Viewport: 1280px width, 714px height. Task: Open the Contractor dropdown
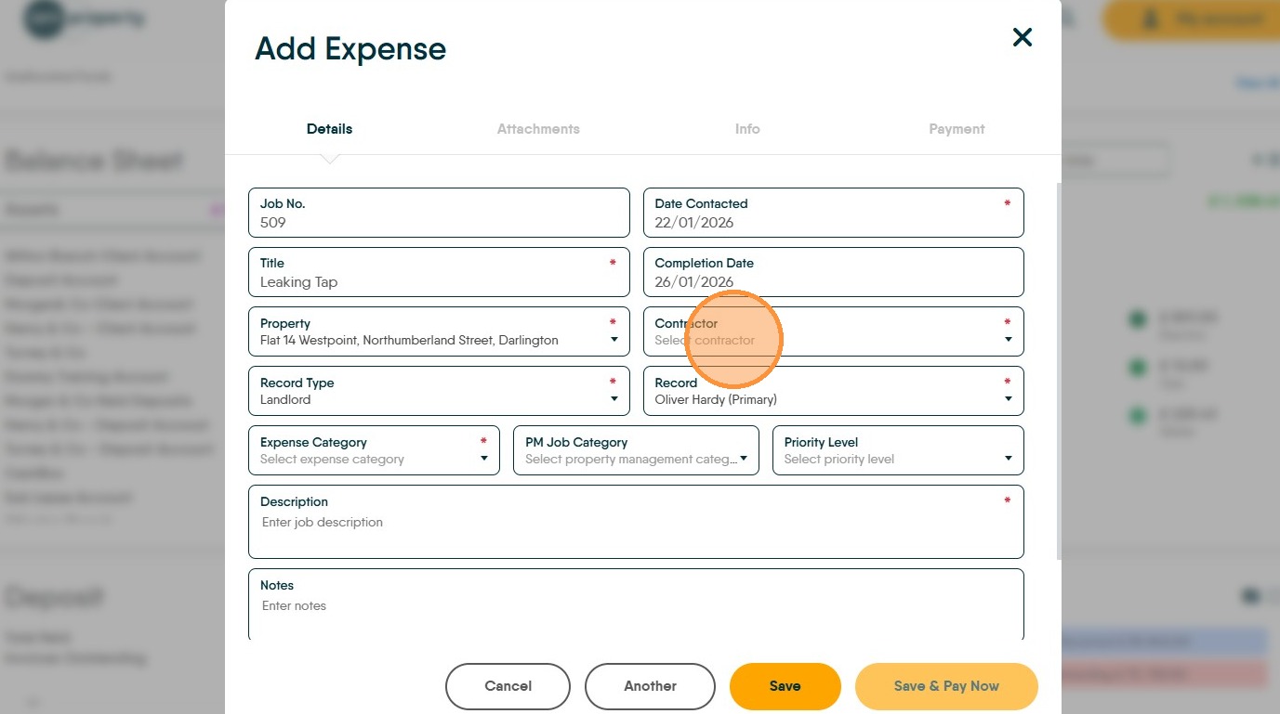coord(832,340)
